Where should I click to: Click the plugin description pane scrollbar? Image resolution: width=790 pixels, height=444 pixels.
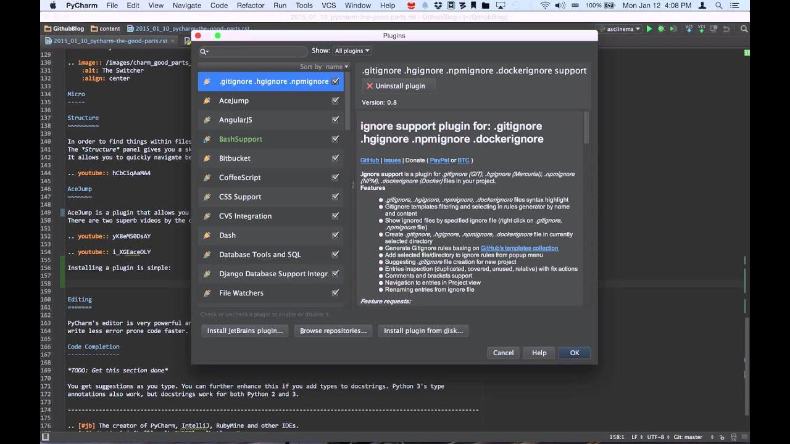[586, 128]
